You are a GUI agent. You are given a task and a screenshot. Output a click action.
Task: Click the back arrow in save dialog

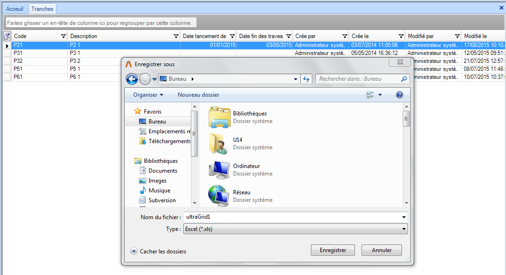tap(132, 79)
